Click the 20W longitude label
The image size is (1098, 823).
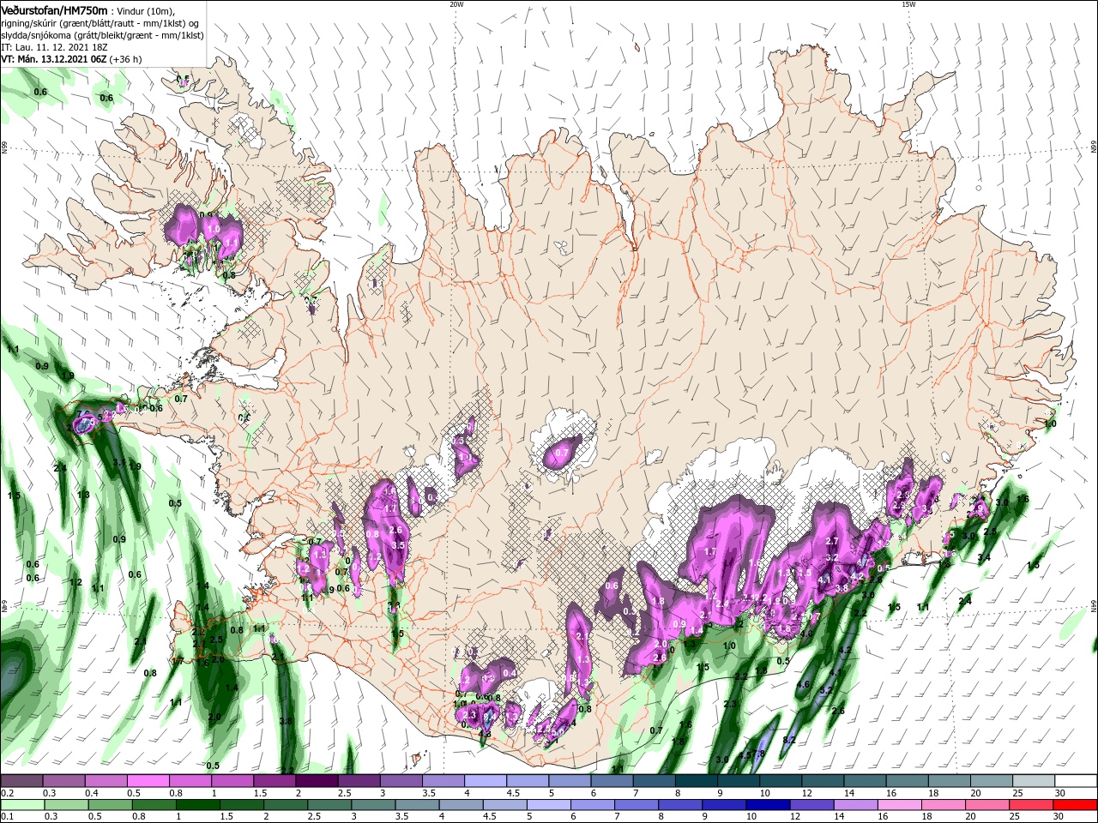[456, 4]
